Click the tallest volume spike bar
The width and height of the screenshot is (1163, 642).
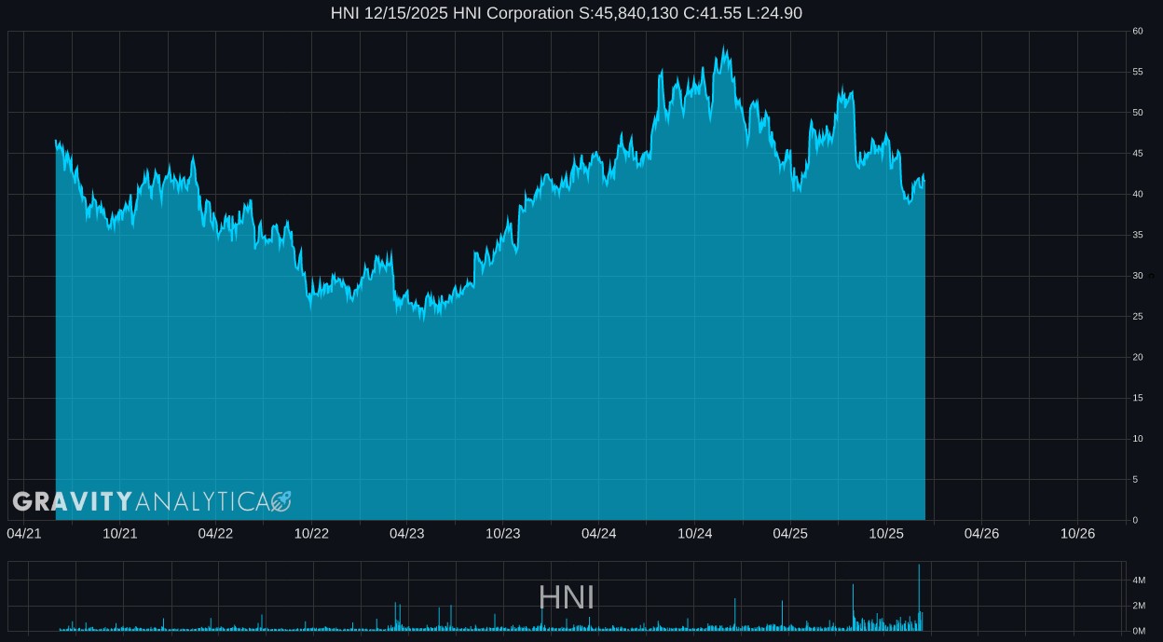tap(919, 596)
